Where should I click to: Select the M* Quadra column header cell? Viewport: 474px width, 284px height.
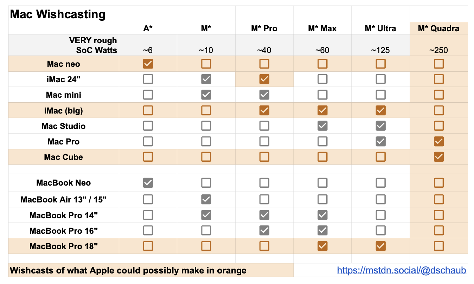coord(438,28)
